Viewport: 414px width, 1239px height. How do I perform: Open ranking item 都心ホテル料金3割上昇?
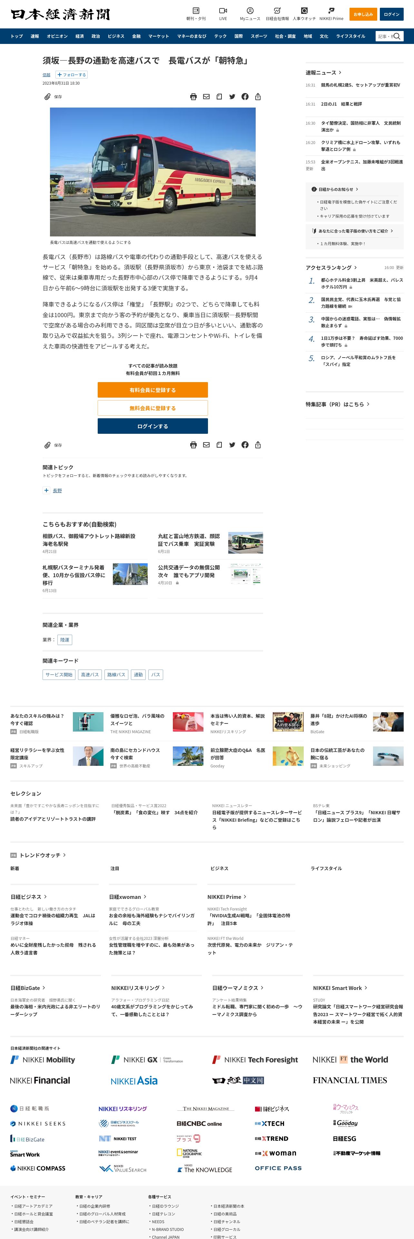362,283
